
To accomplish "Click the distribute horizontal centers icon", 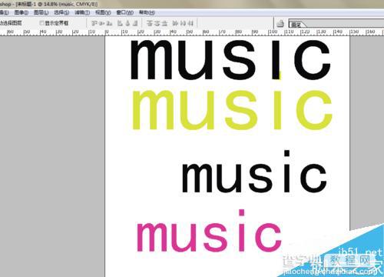I will pyautogui.click(x=183, y=23).
